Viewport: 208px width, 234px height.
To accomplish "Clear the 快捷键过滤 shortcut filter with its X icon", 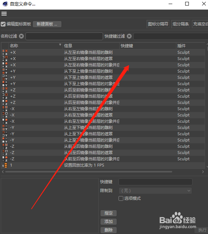I will click(x=129, y=36).
